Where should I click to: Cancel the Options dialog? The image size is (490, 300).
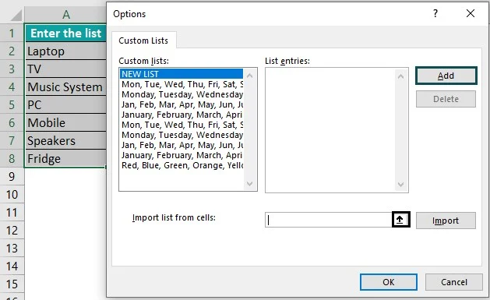coord(454,282)
